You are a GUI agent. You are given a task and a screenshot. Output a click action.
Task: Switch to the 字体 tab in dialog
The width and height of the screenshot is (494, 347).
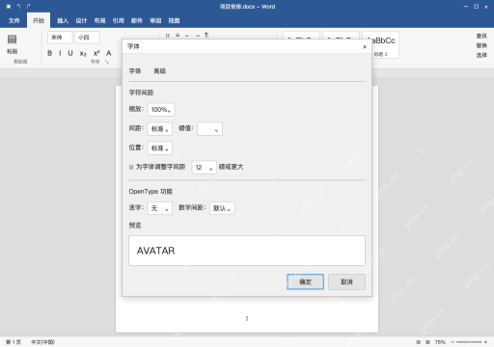[x=135, y=71]
